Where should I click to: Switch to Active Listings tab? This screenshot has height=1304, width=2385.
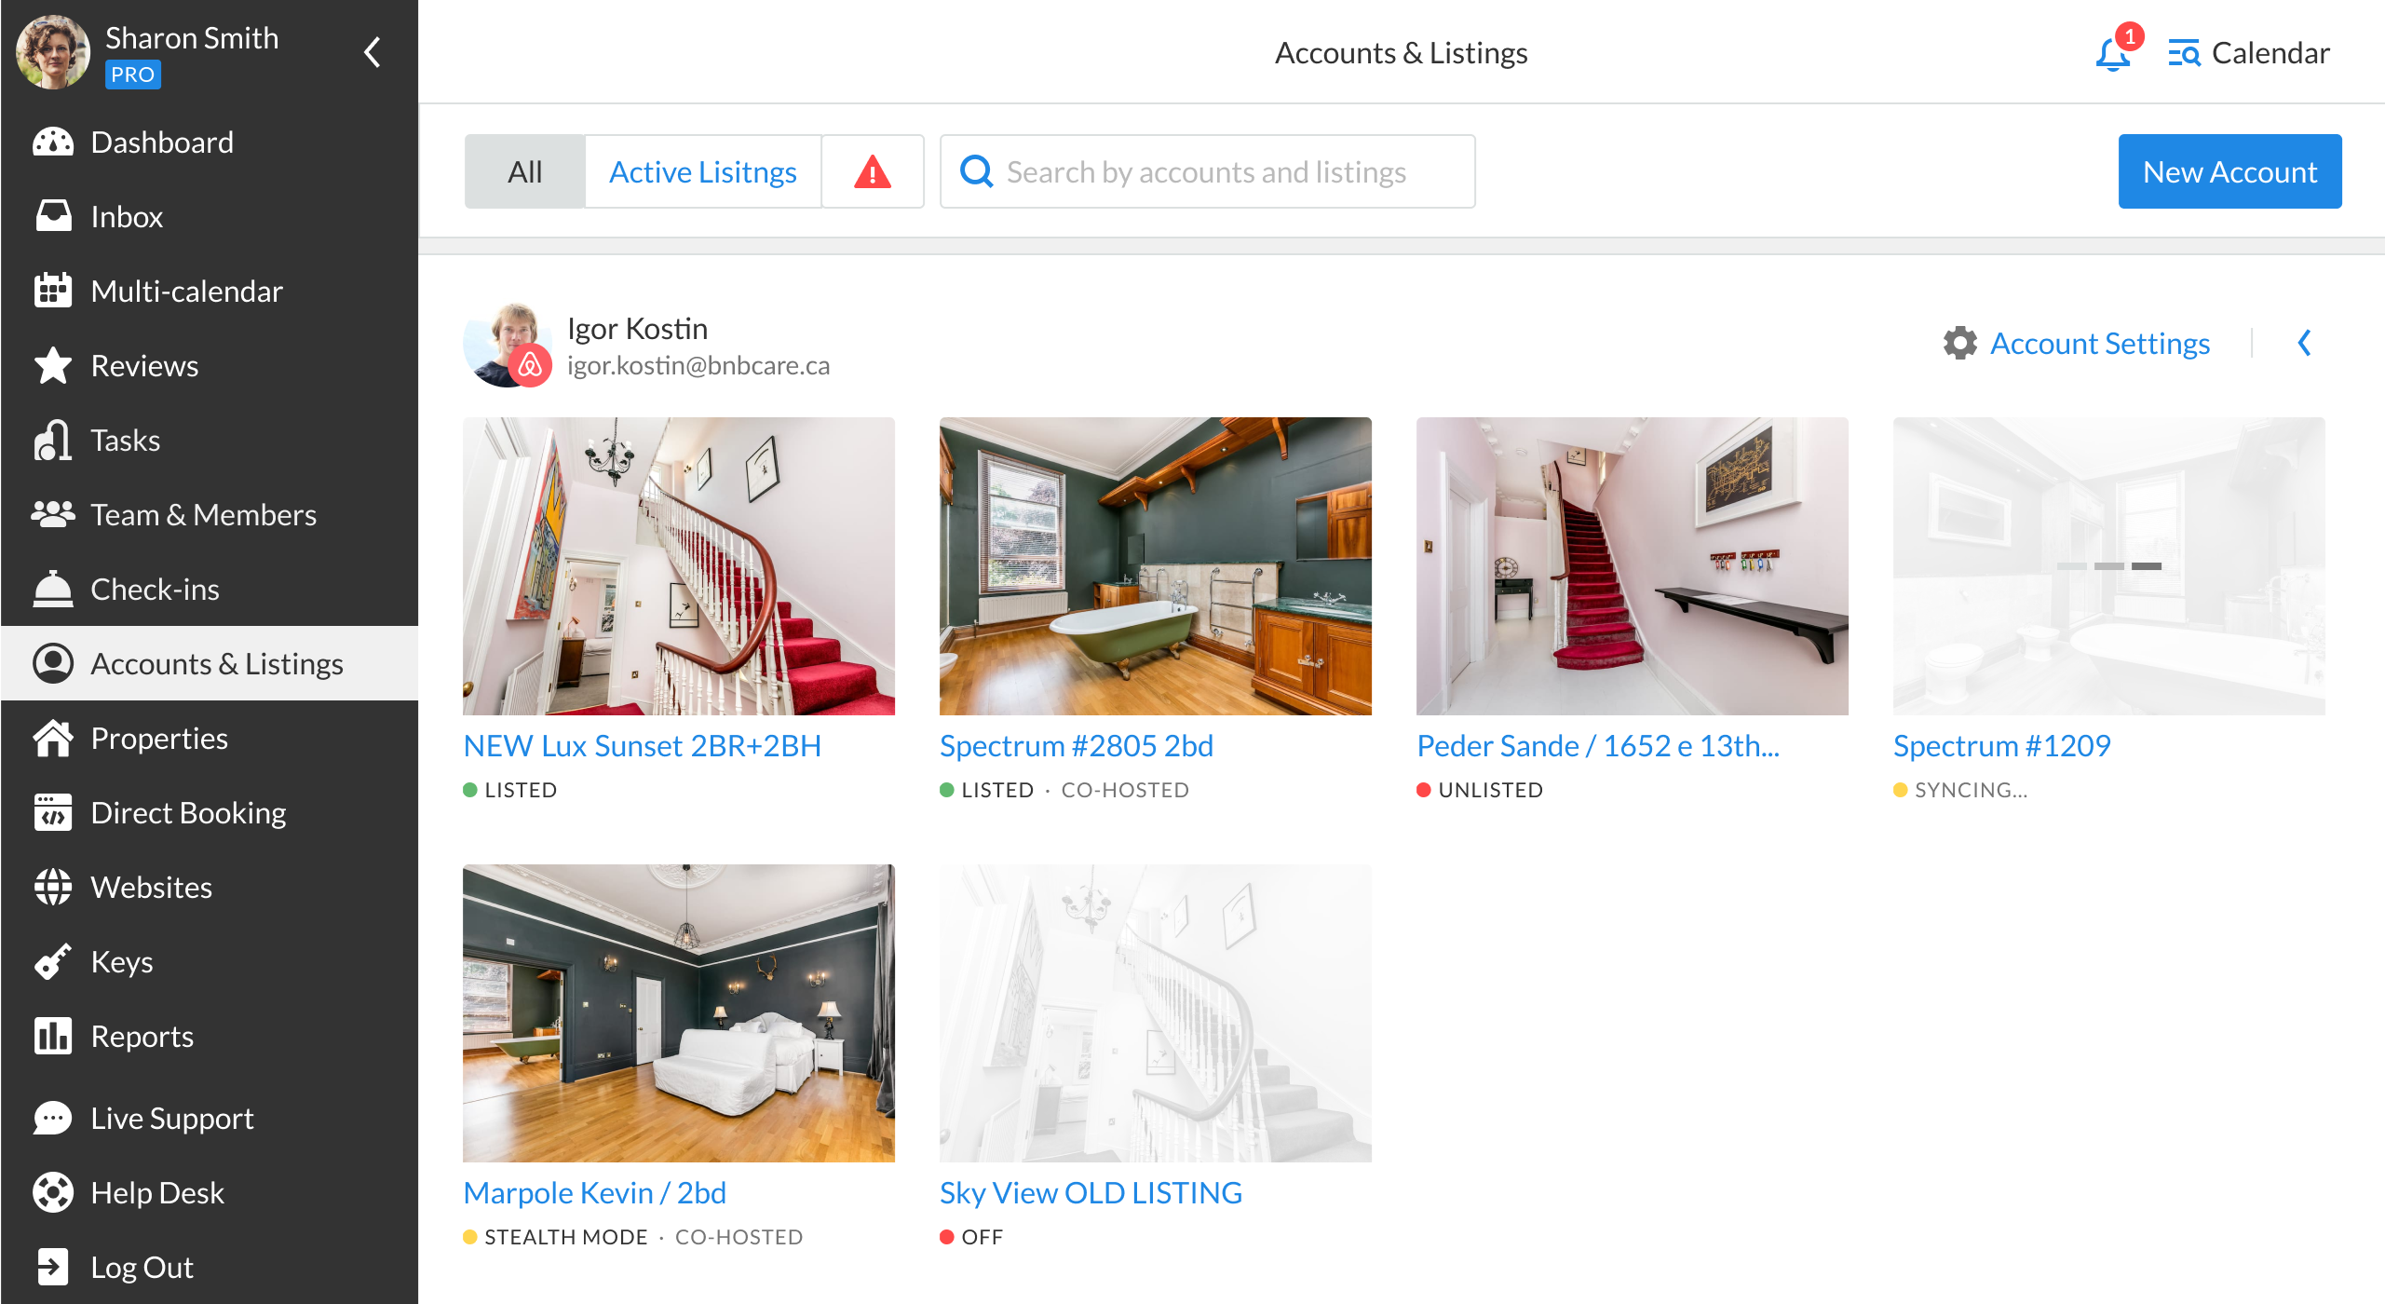(x=702, y=172)
